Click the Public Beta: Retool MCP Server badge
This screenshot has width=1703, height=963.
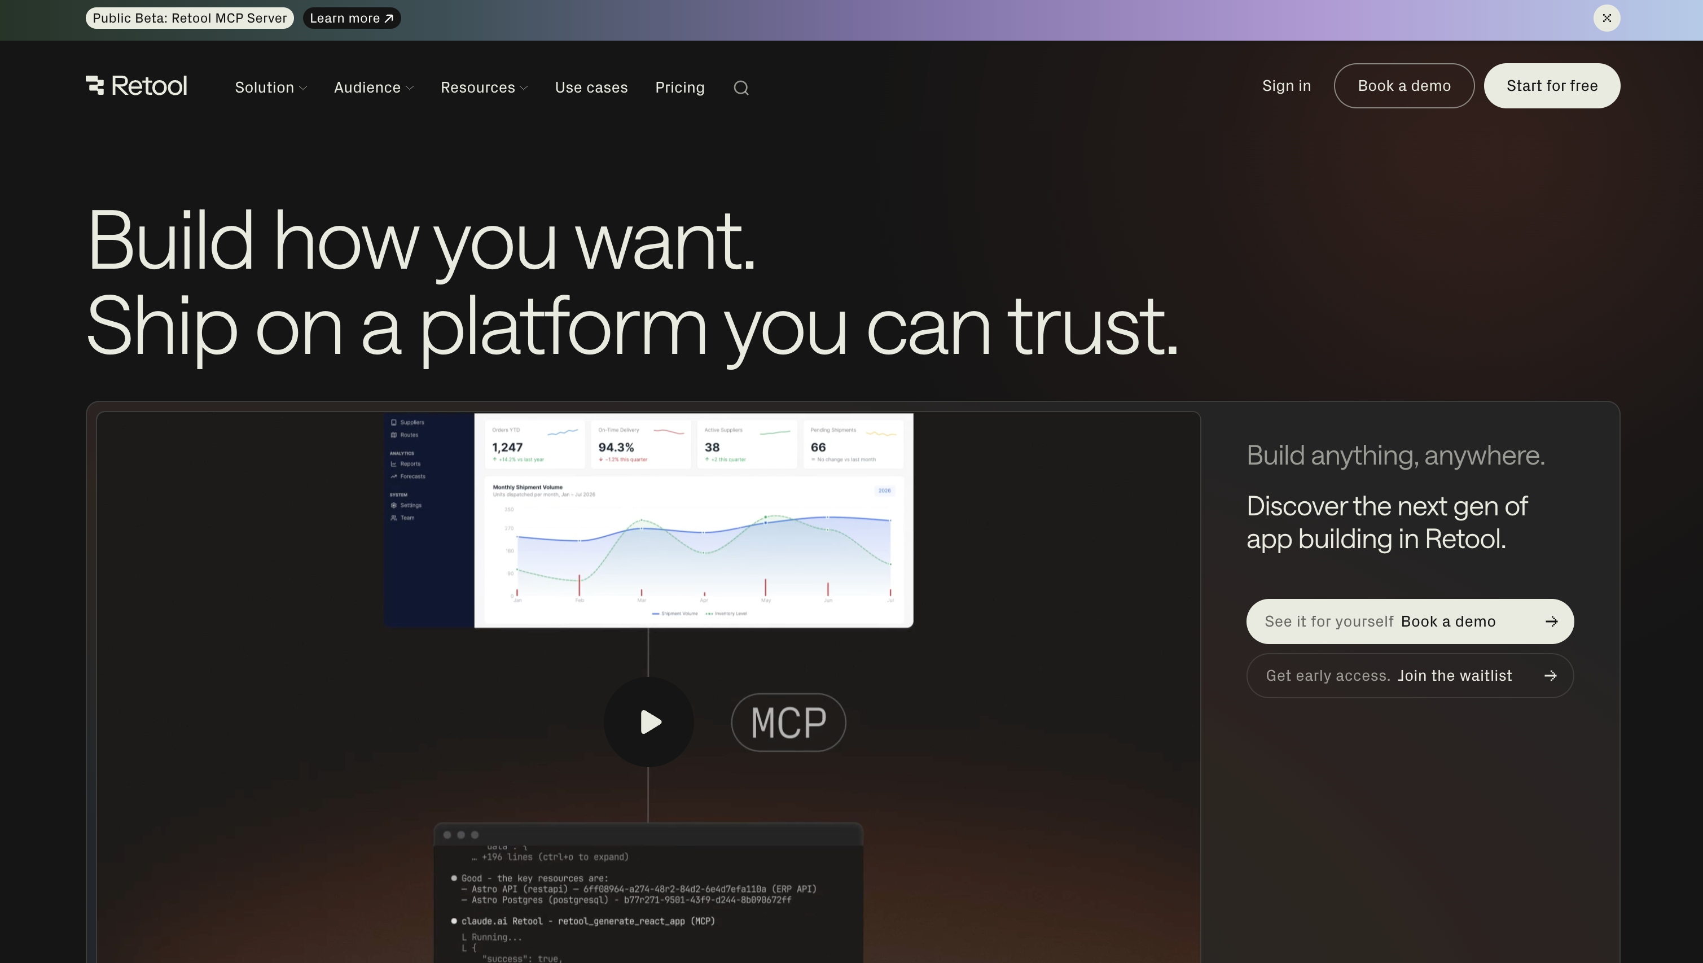point(190,18)
